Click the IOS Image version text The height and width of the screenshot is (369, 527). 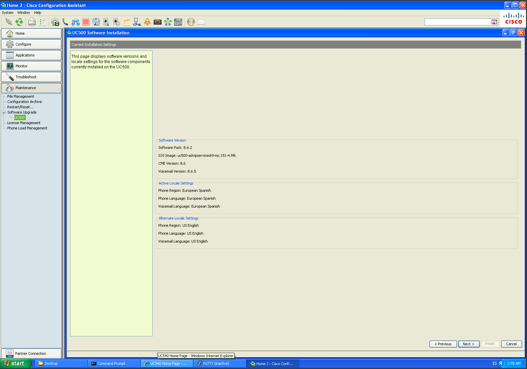pos(197,155)
